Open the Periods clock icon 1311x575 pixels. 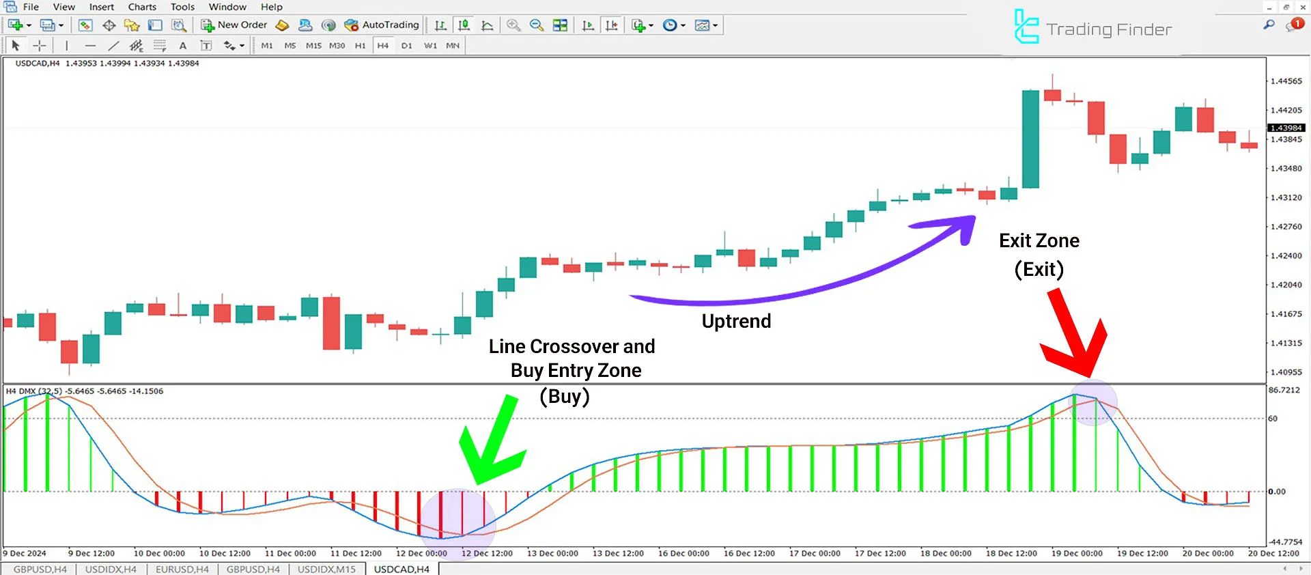pos(670,25)
